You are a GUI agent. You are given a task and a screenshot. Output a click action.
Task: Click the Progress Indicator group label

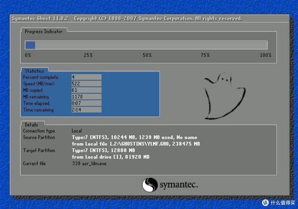pyautogui.click(x=44, y=31)
